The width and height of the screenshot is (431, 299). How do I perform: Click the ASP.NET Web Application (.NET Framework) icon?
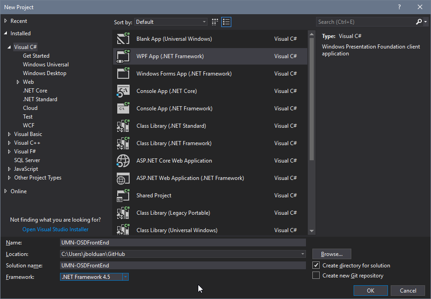pyautogui.click(x=123, y=178)
